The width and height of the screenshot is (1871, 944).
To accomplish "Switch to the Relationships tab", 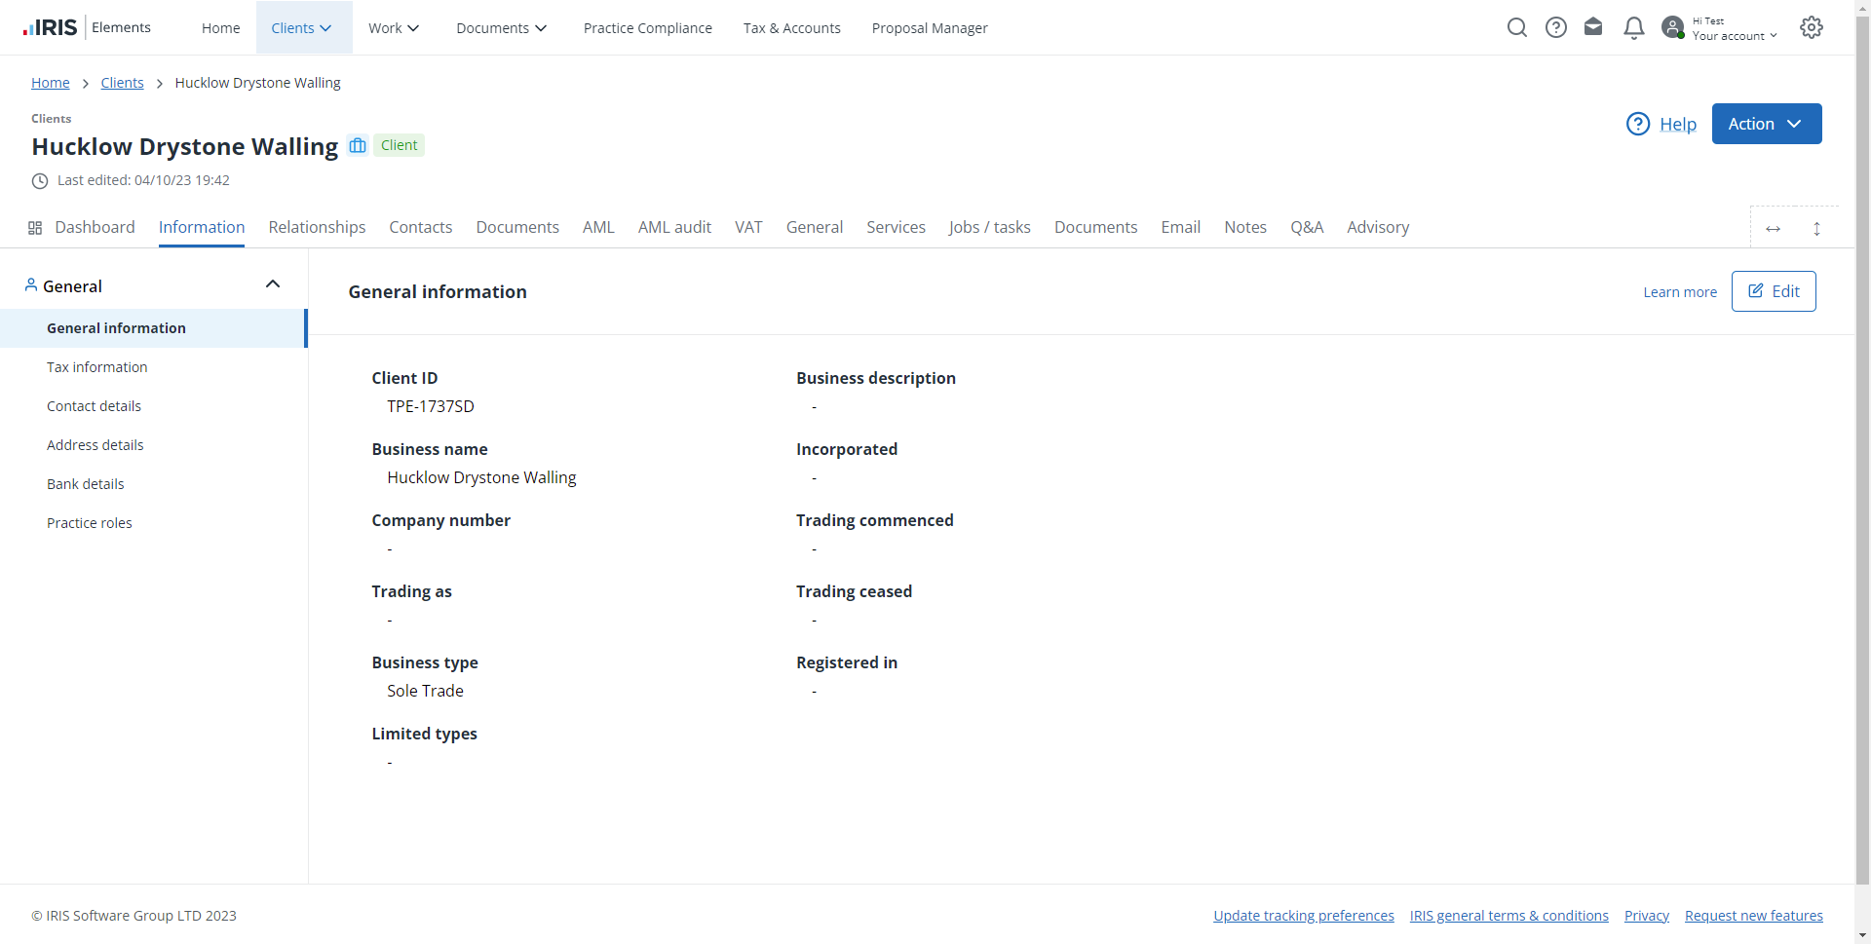I will (x=317, y=227).
